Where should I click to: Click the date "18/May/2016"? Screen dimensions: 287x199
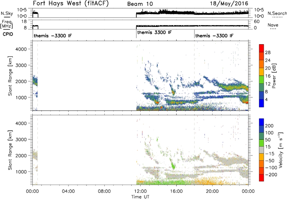point(229,4)
